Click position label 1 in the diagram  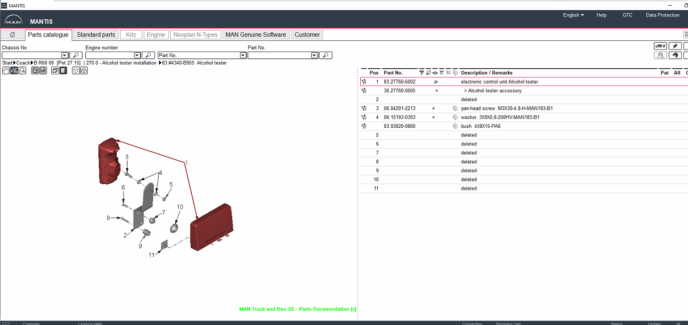[186, 163]
